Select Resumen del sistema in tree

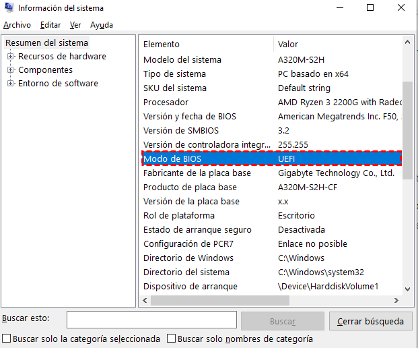[46, 43]
